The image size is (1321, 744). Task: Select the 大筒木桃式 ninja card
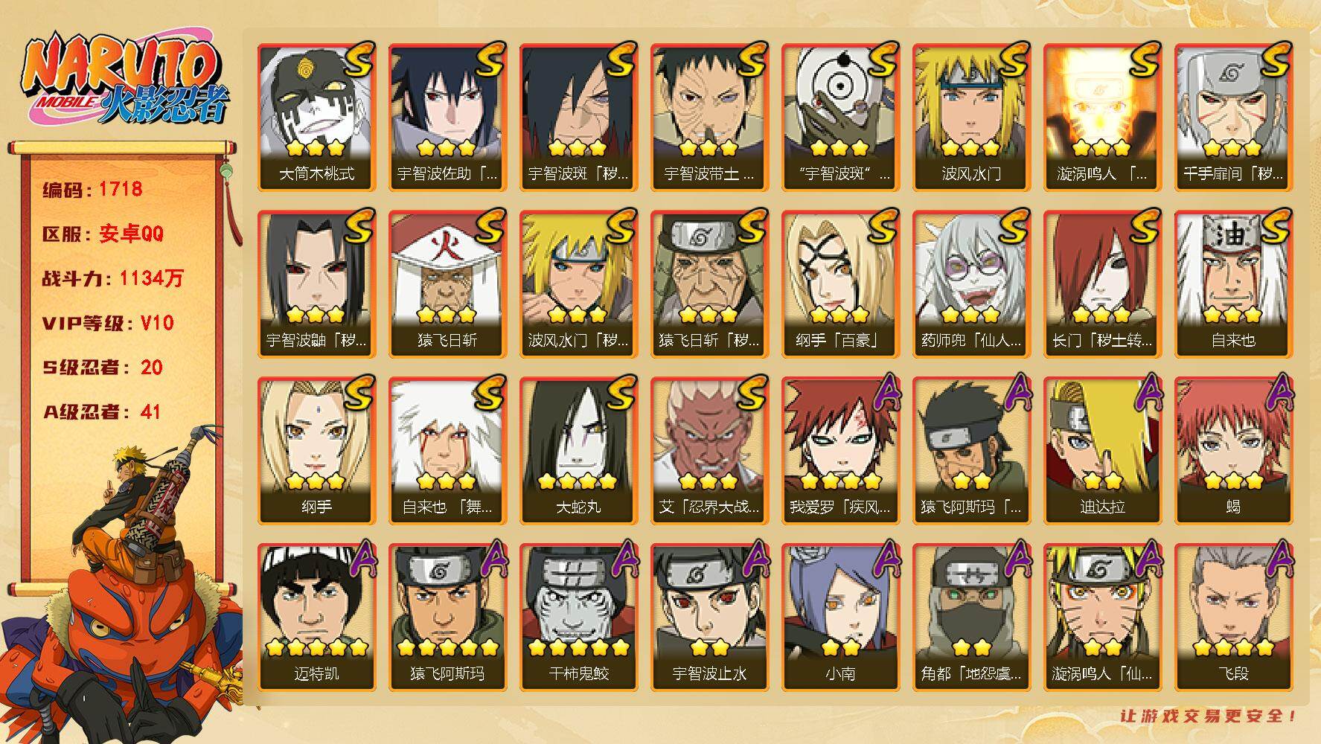pos(316,118)
